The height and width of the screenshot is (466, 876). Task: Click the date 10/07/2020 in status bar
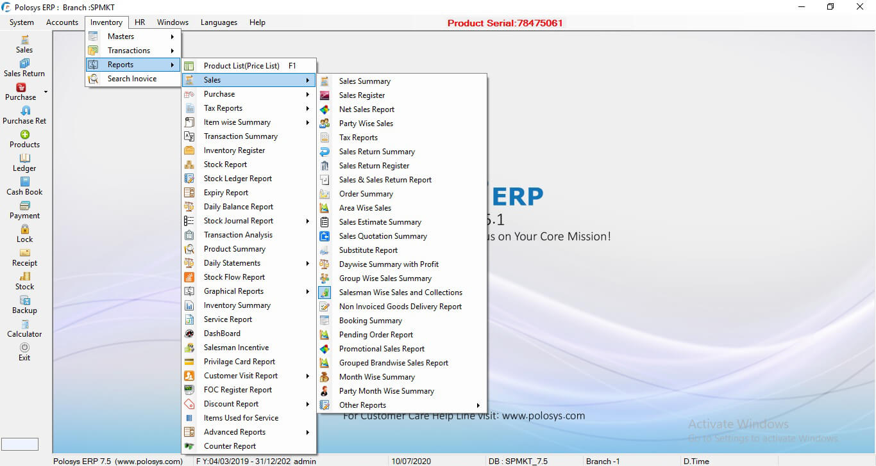(x=411, y=461)
